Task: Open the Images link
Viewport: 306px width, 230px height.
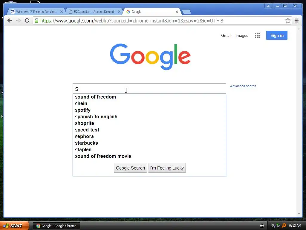Action: click(242, 35)
